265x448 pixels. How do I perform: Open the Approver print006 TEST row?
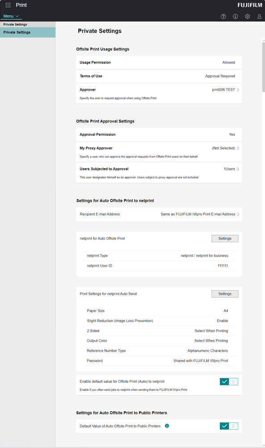(159, 93)
